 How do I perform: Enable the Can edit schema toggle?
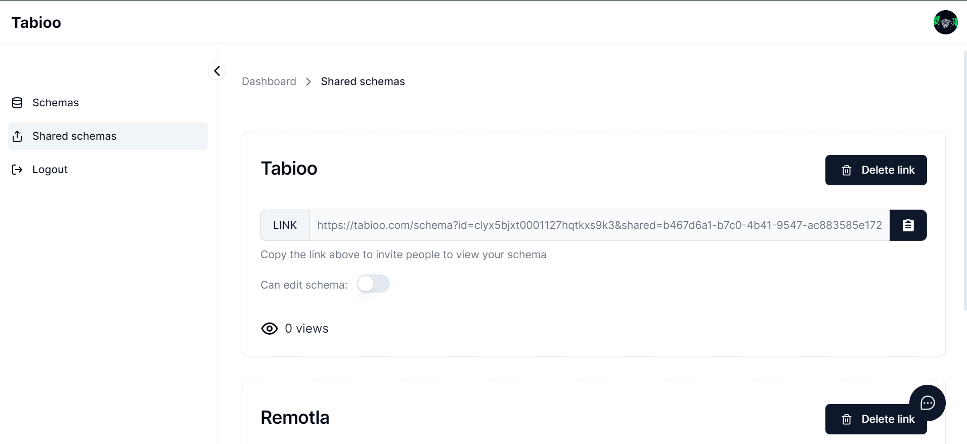pyautogui.click(x=373, y=284)
